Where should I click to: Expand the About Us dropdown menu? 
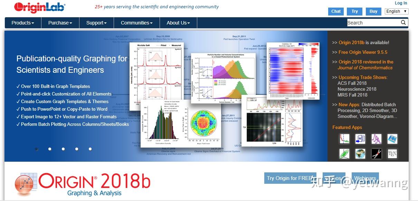(x=178, y=23)
